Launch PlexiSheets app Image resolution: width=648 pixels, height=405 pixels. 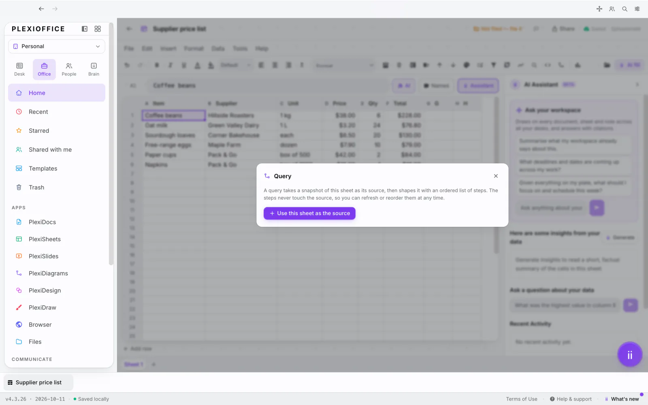(x=57, y=239)
